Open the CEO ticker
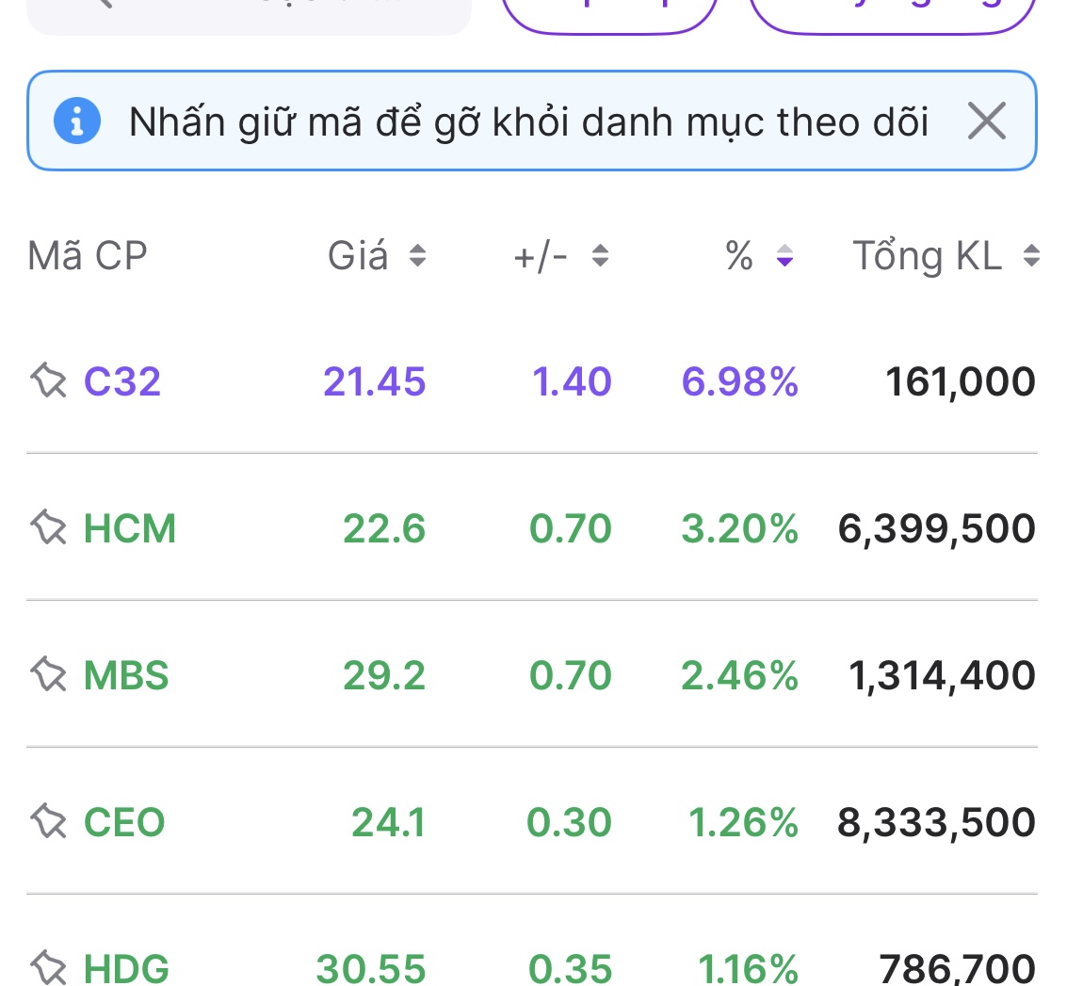1083x986 pixels. pyautogui.click(x=124, y=822)
